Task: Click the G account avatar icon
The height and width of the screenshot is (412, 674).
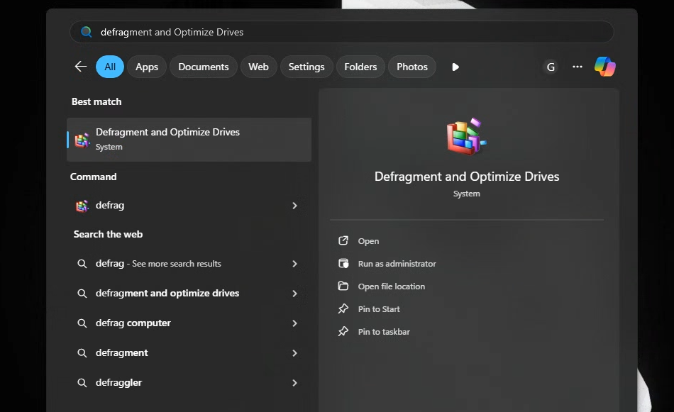Action: (550, 67)
